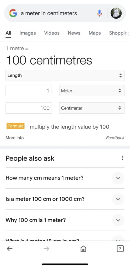Expand "Why 100 cm is 1 meter?"
The width and height of the screenshot is (130, 268).
(x=65, y=220)
